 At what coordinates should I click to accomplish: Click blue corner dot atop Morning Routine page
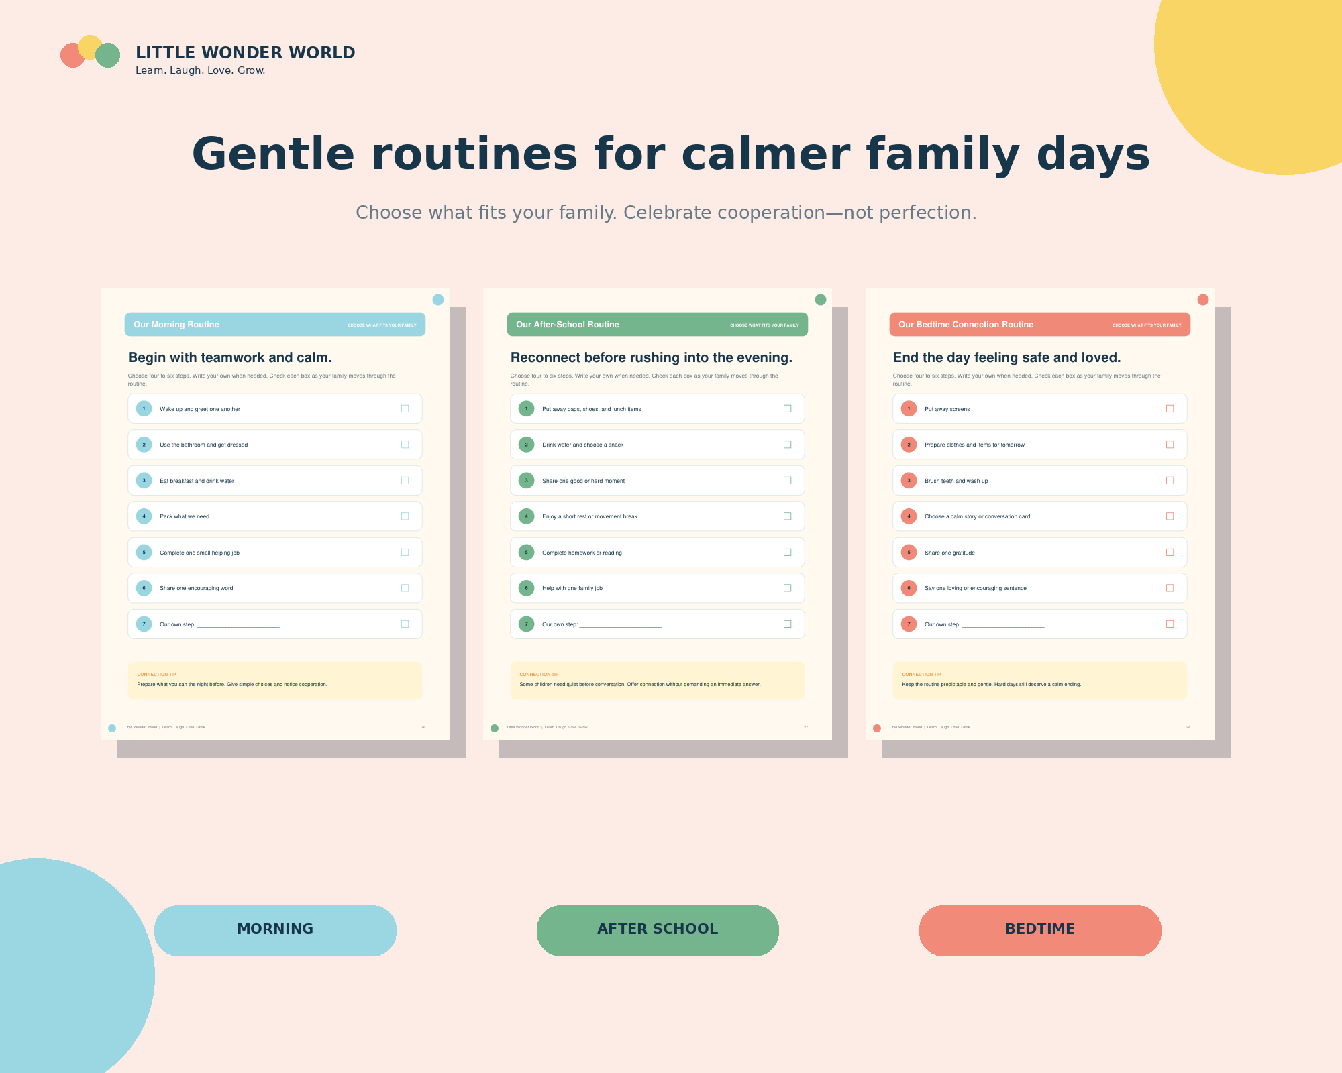tap(438, 300)
